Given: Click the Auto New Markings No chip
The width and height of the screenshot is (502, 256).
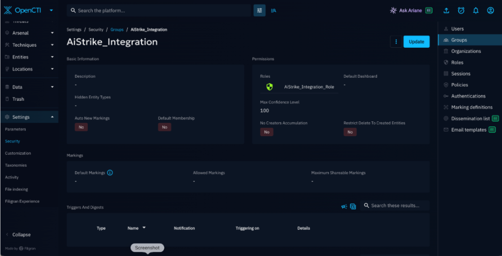Looking at the screenshot, I should (x=81, y=127).
